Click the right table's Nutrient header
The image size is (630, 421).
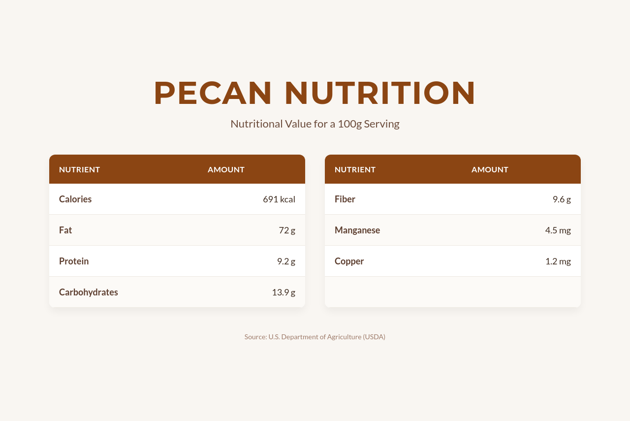(355, 169)
